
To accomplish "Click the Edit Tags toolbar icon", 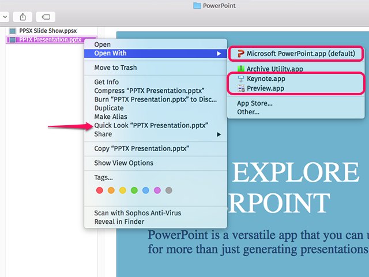I will [x=46, y=17].
